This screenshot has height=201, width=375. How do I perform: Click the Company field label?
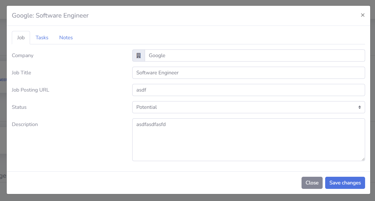[x=23, y=56]
